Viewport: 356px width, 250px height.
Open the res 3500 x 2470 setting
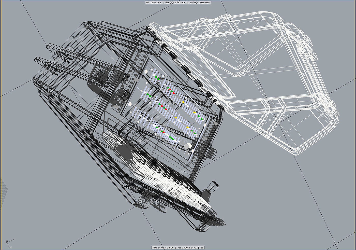click(x=187, y=247)
